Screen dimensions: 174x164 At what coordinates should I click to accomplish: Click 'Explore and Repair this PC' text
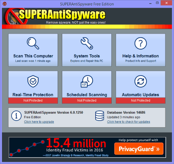coord(87,61)
